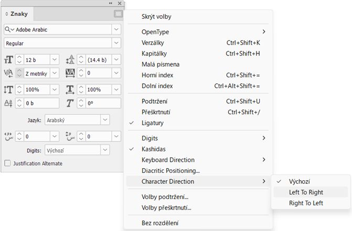Step the skew angle stepper

click(x=81, y=103)
